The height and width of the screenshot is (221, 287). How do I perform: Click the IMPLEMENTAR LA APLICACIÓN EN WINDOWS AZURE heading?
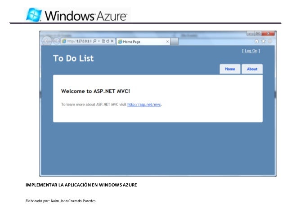click(x=81, y=185)
